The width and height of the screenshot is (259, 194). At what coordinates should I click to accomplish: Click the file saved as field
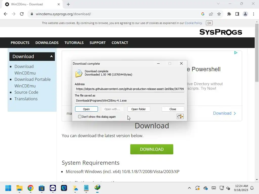tap(130, 101)
